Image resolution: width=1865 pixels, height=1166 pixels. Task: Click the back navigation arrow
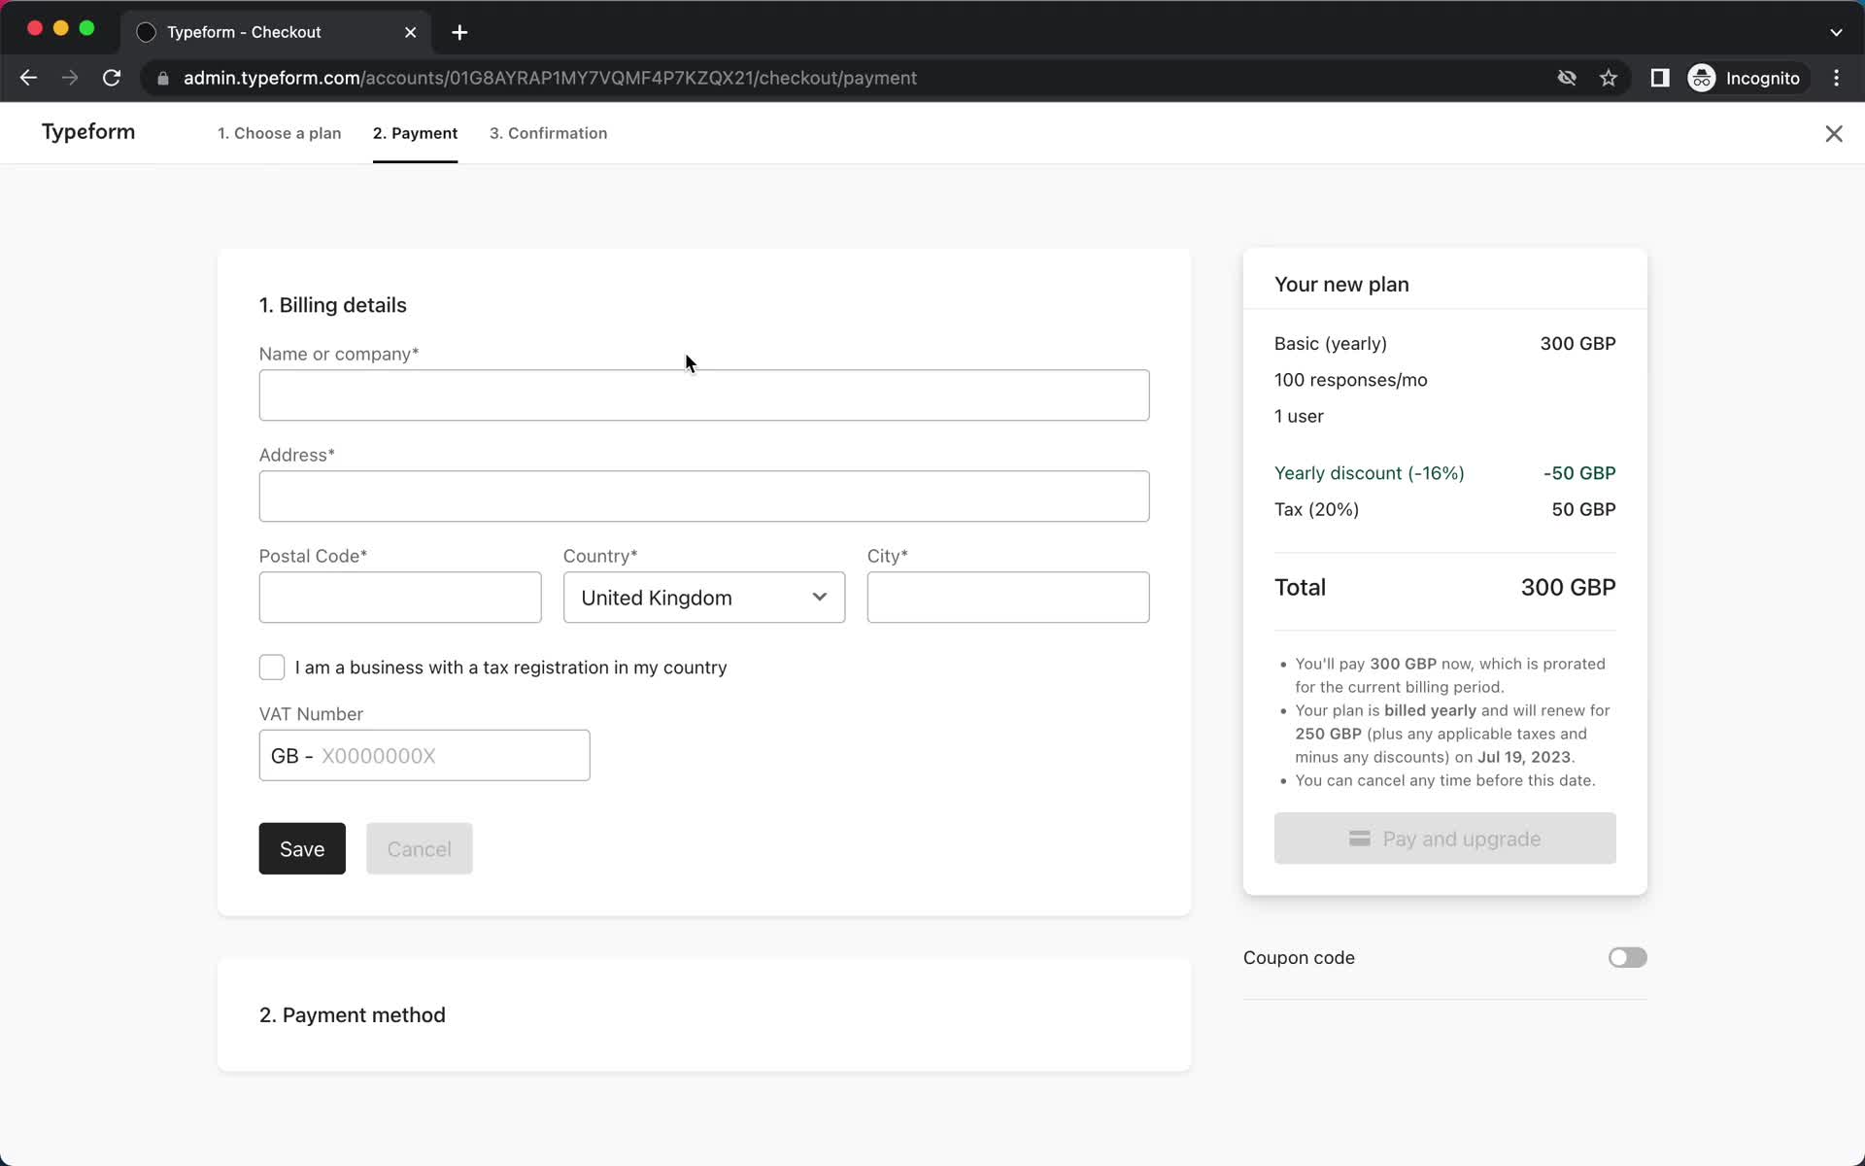point(29,78)
